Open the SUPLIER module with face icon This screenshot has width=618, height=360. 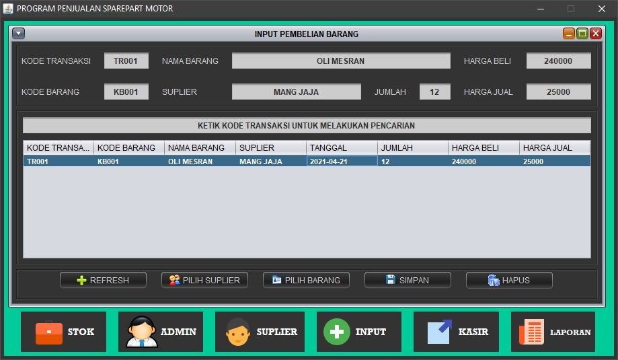coord(260,332)
